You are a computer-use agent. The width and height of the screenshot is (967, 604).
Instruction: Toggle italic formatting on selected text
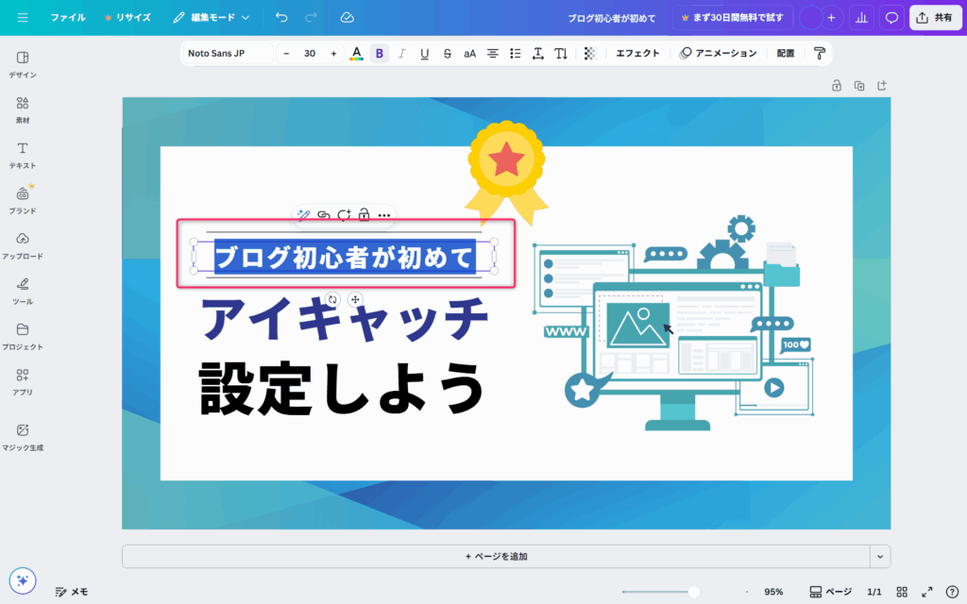(x=402, y=54)
